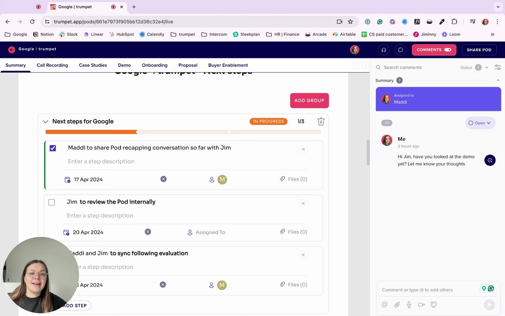Click the SHARE POD button

(479, 50)
